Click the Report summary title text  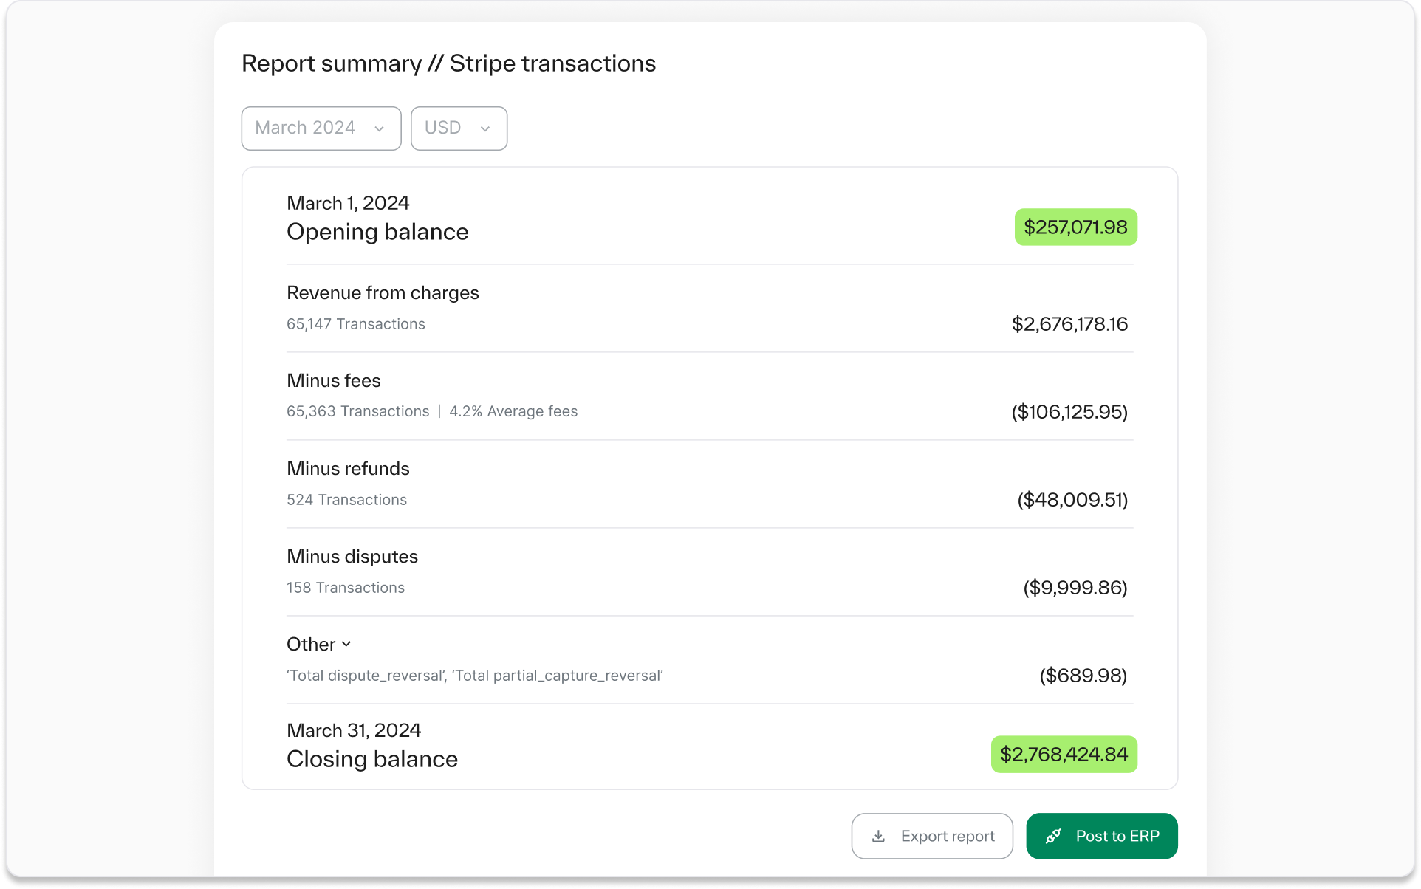pyautogui.click(x=448, y=63)
